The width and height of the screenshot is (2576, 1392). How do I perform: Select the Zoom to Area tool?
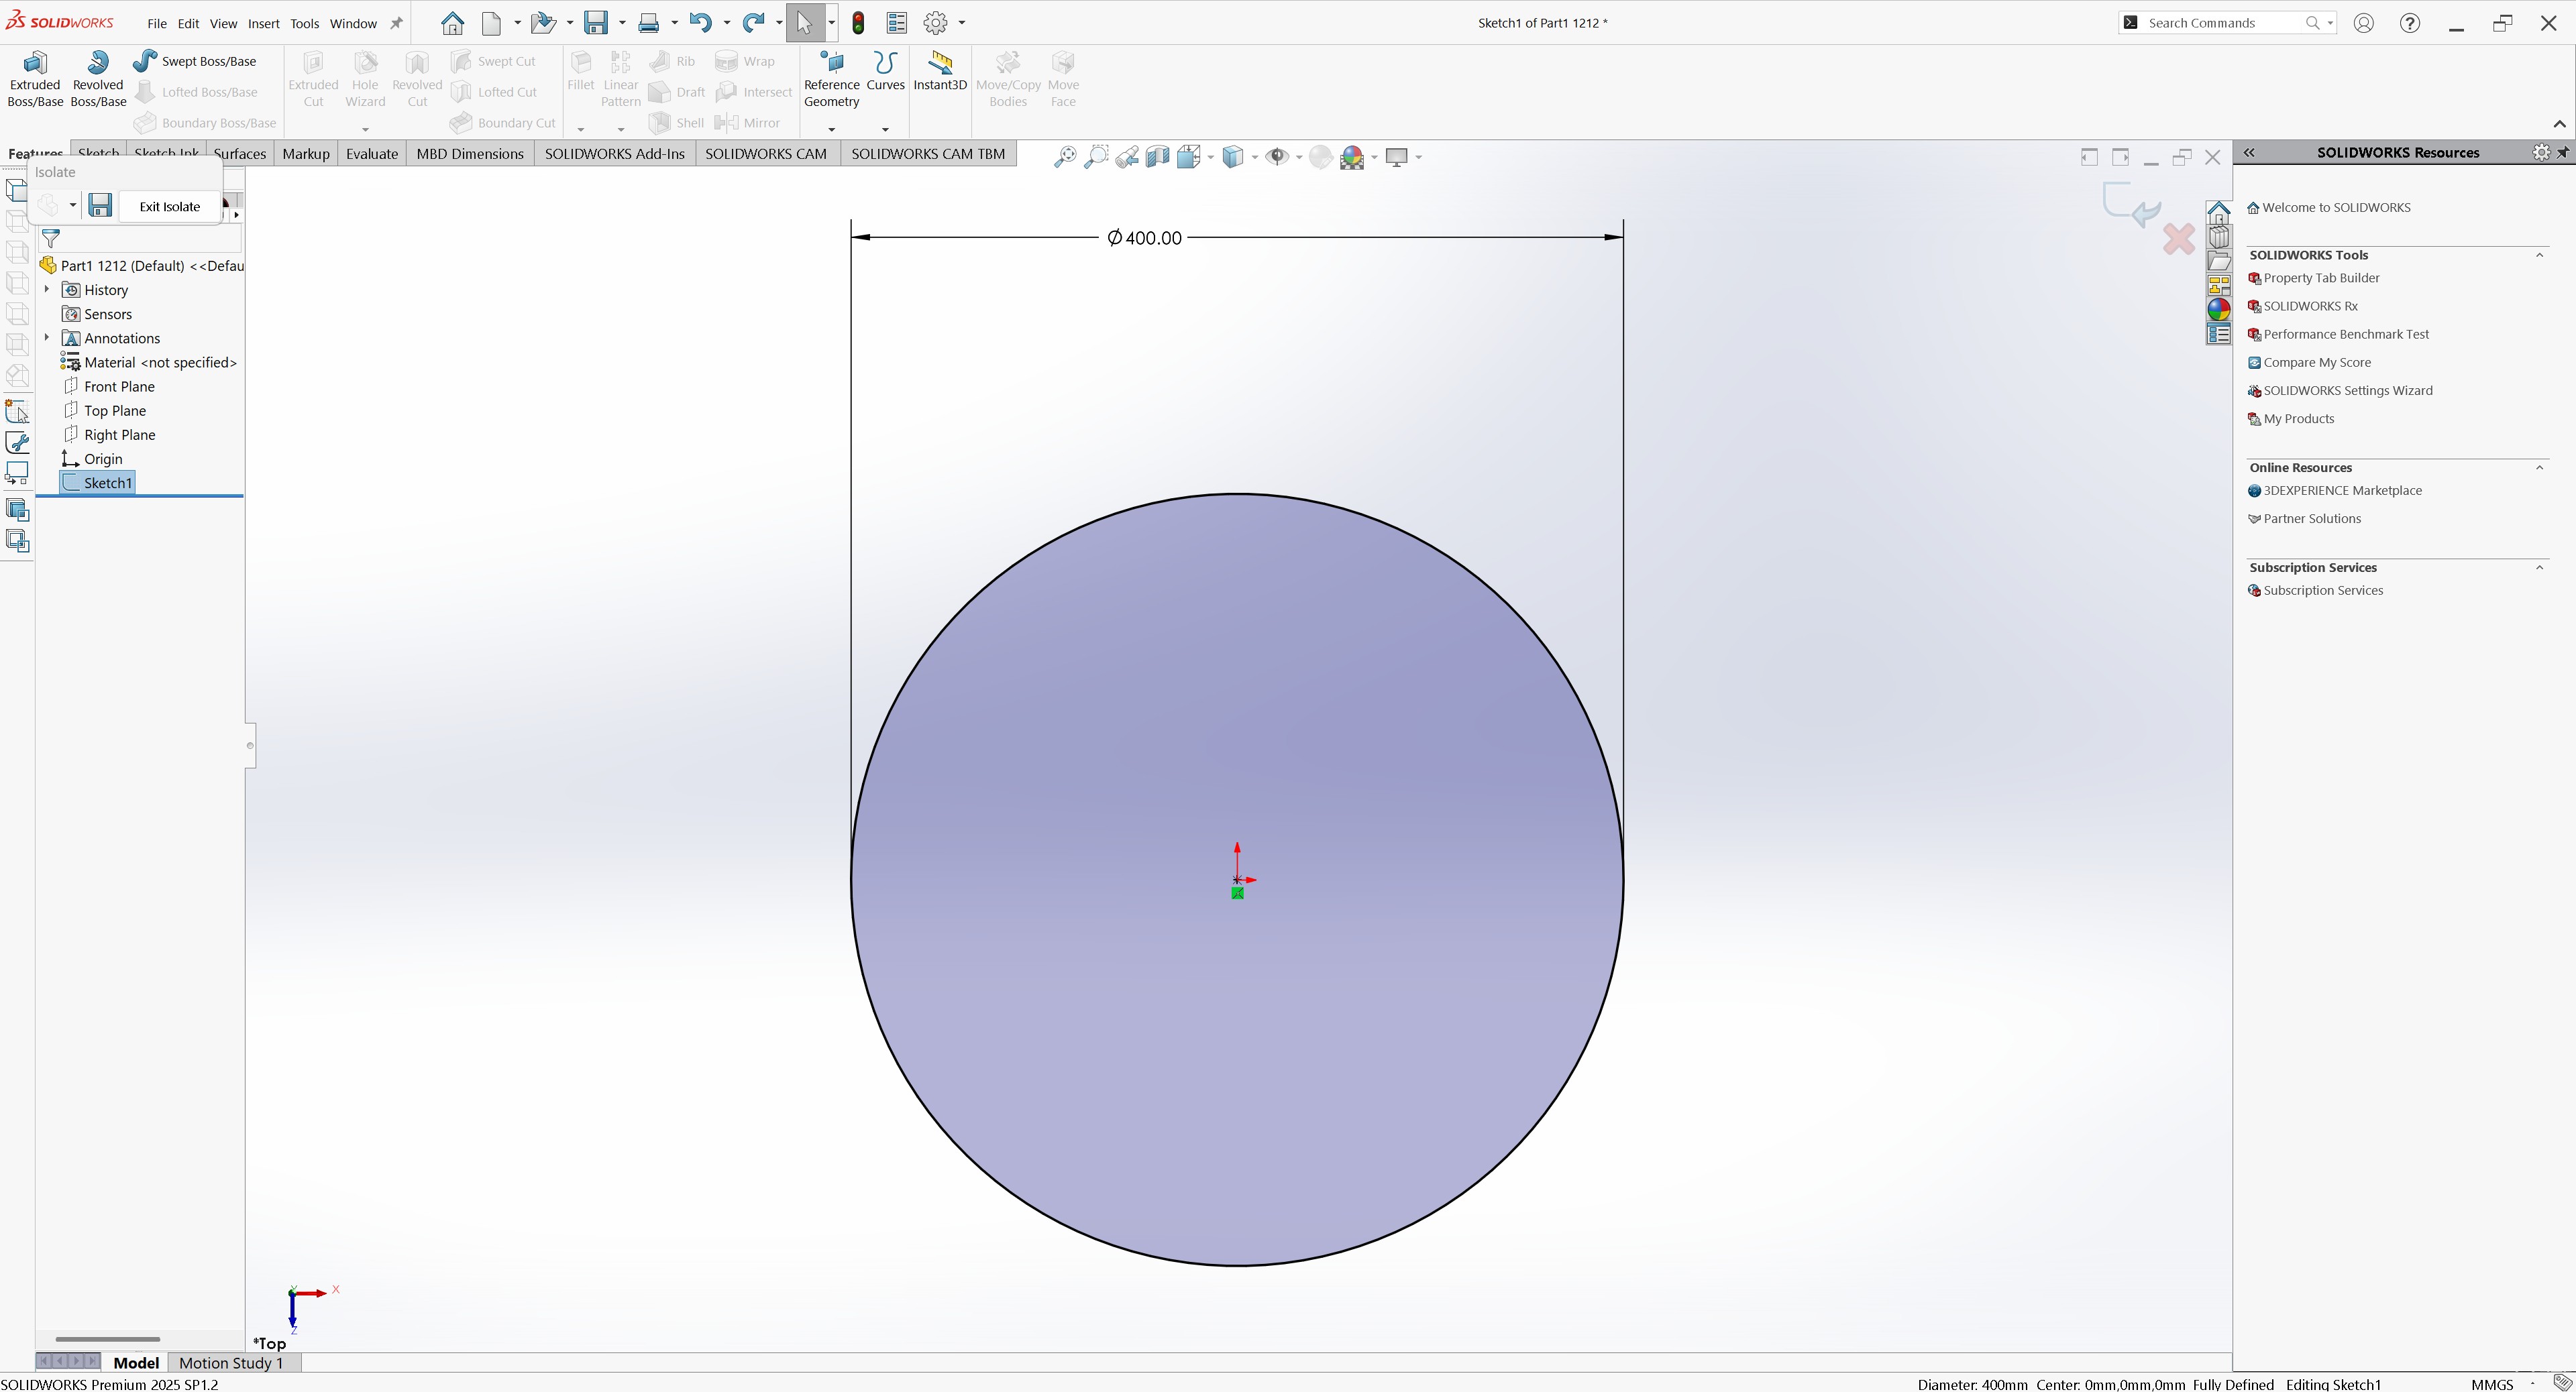point(1096,157)
